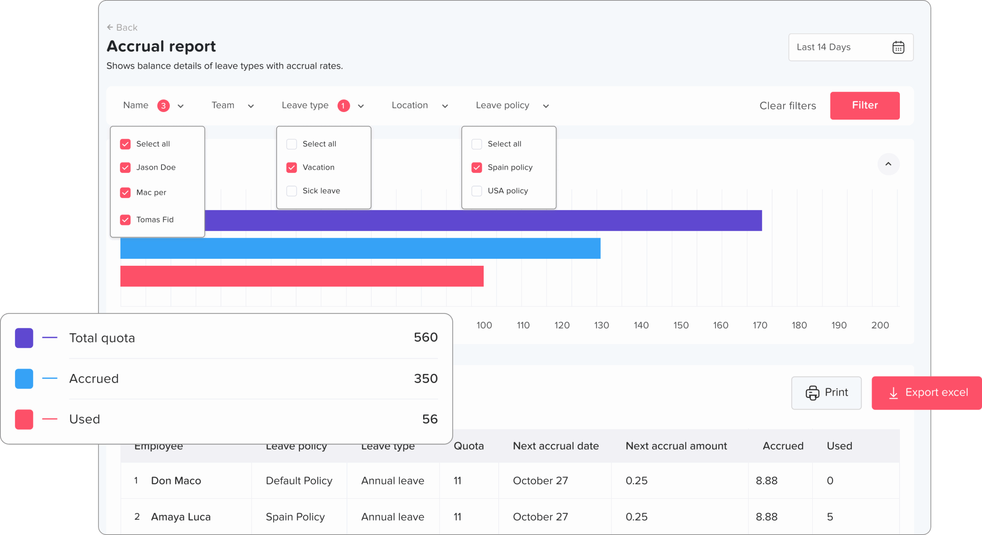Click the download icon on Export excel
This screenshot has height=535, width=982.
click(x=893, y=393)
